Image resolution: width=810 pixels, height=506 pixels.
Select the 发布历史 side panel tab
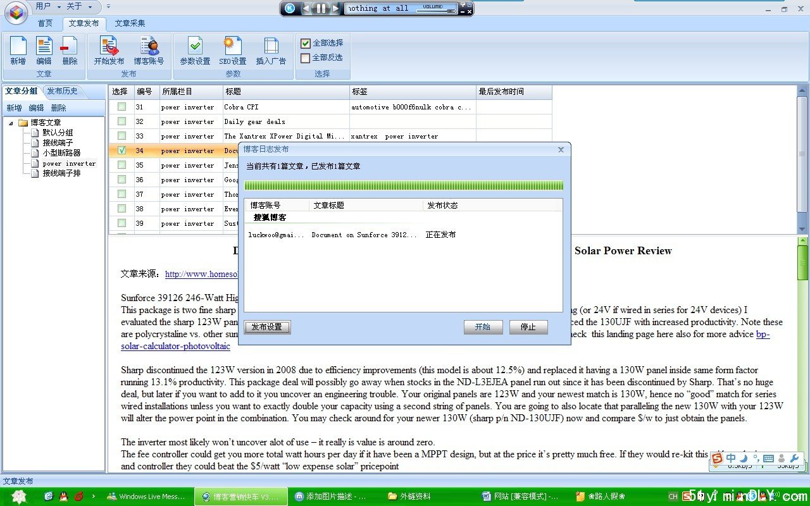[x=63, y=91]
